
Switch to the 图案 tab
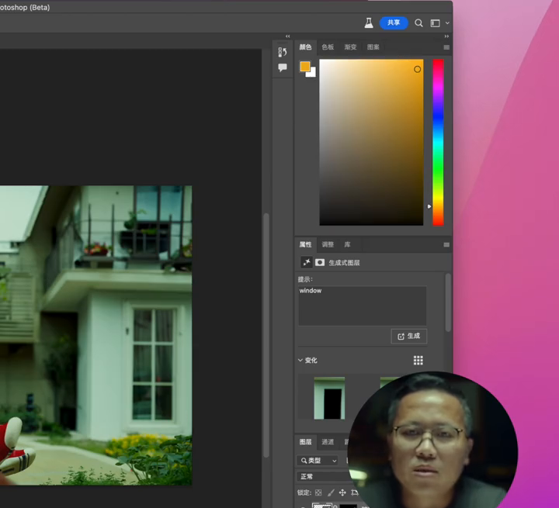click(373, 47)
